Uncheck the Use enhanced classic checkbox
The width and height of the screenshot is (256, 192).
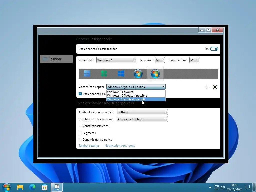pos(80,94)
